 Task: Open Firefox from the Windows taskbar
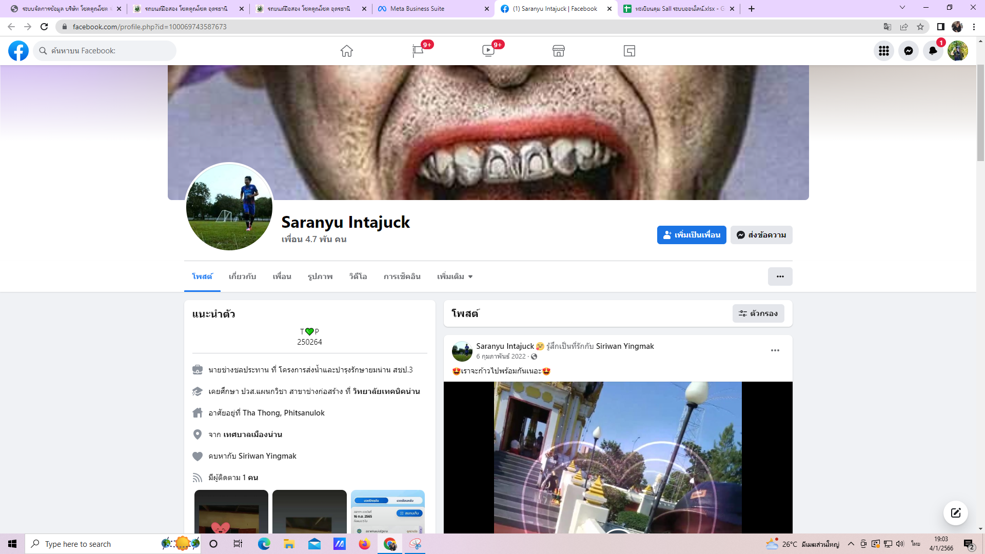point(364,544)
